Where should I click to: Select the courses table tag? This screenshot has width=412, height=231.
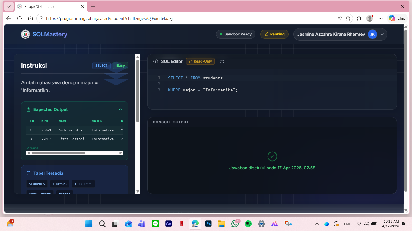[59, 184]
